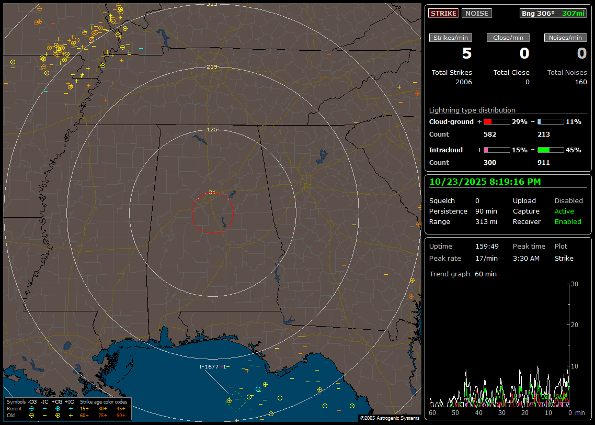Click the Bng 306° 307mi bearing readout
The width and height of the screenshot is (595, 425).
(x=553, y=13)
